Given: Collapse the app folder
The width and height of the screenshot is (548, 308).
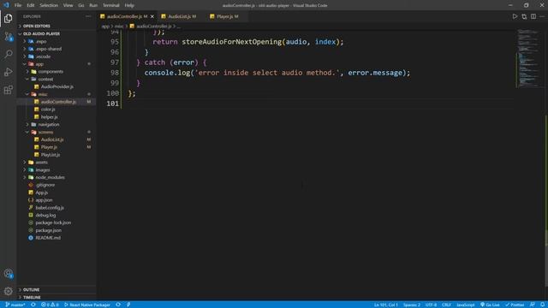Looking at the screenshot, I should 57,64.
